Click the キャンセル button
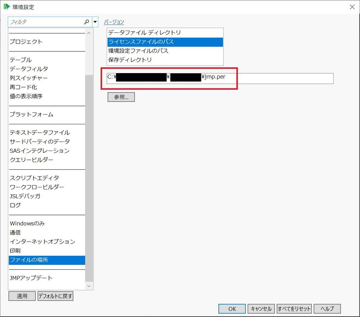The image size is (360, 317). pos(261,309)
